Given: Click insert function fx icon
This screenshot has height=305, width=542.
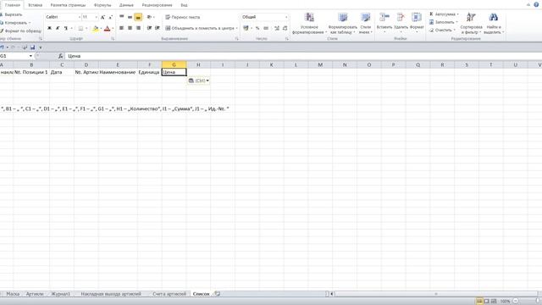Looking at the screenshot, I should (x=60, y=56).
